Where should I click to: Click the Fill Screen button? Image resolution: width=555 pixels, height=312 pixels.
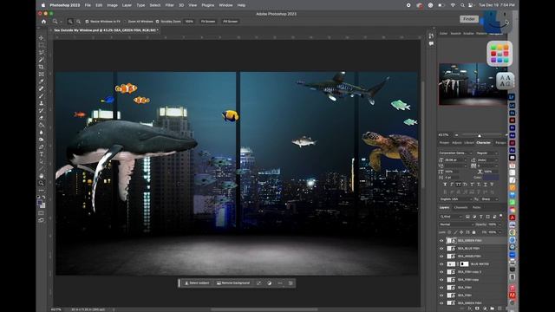click(x=230, y=22)
